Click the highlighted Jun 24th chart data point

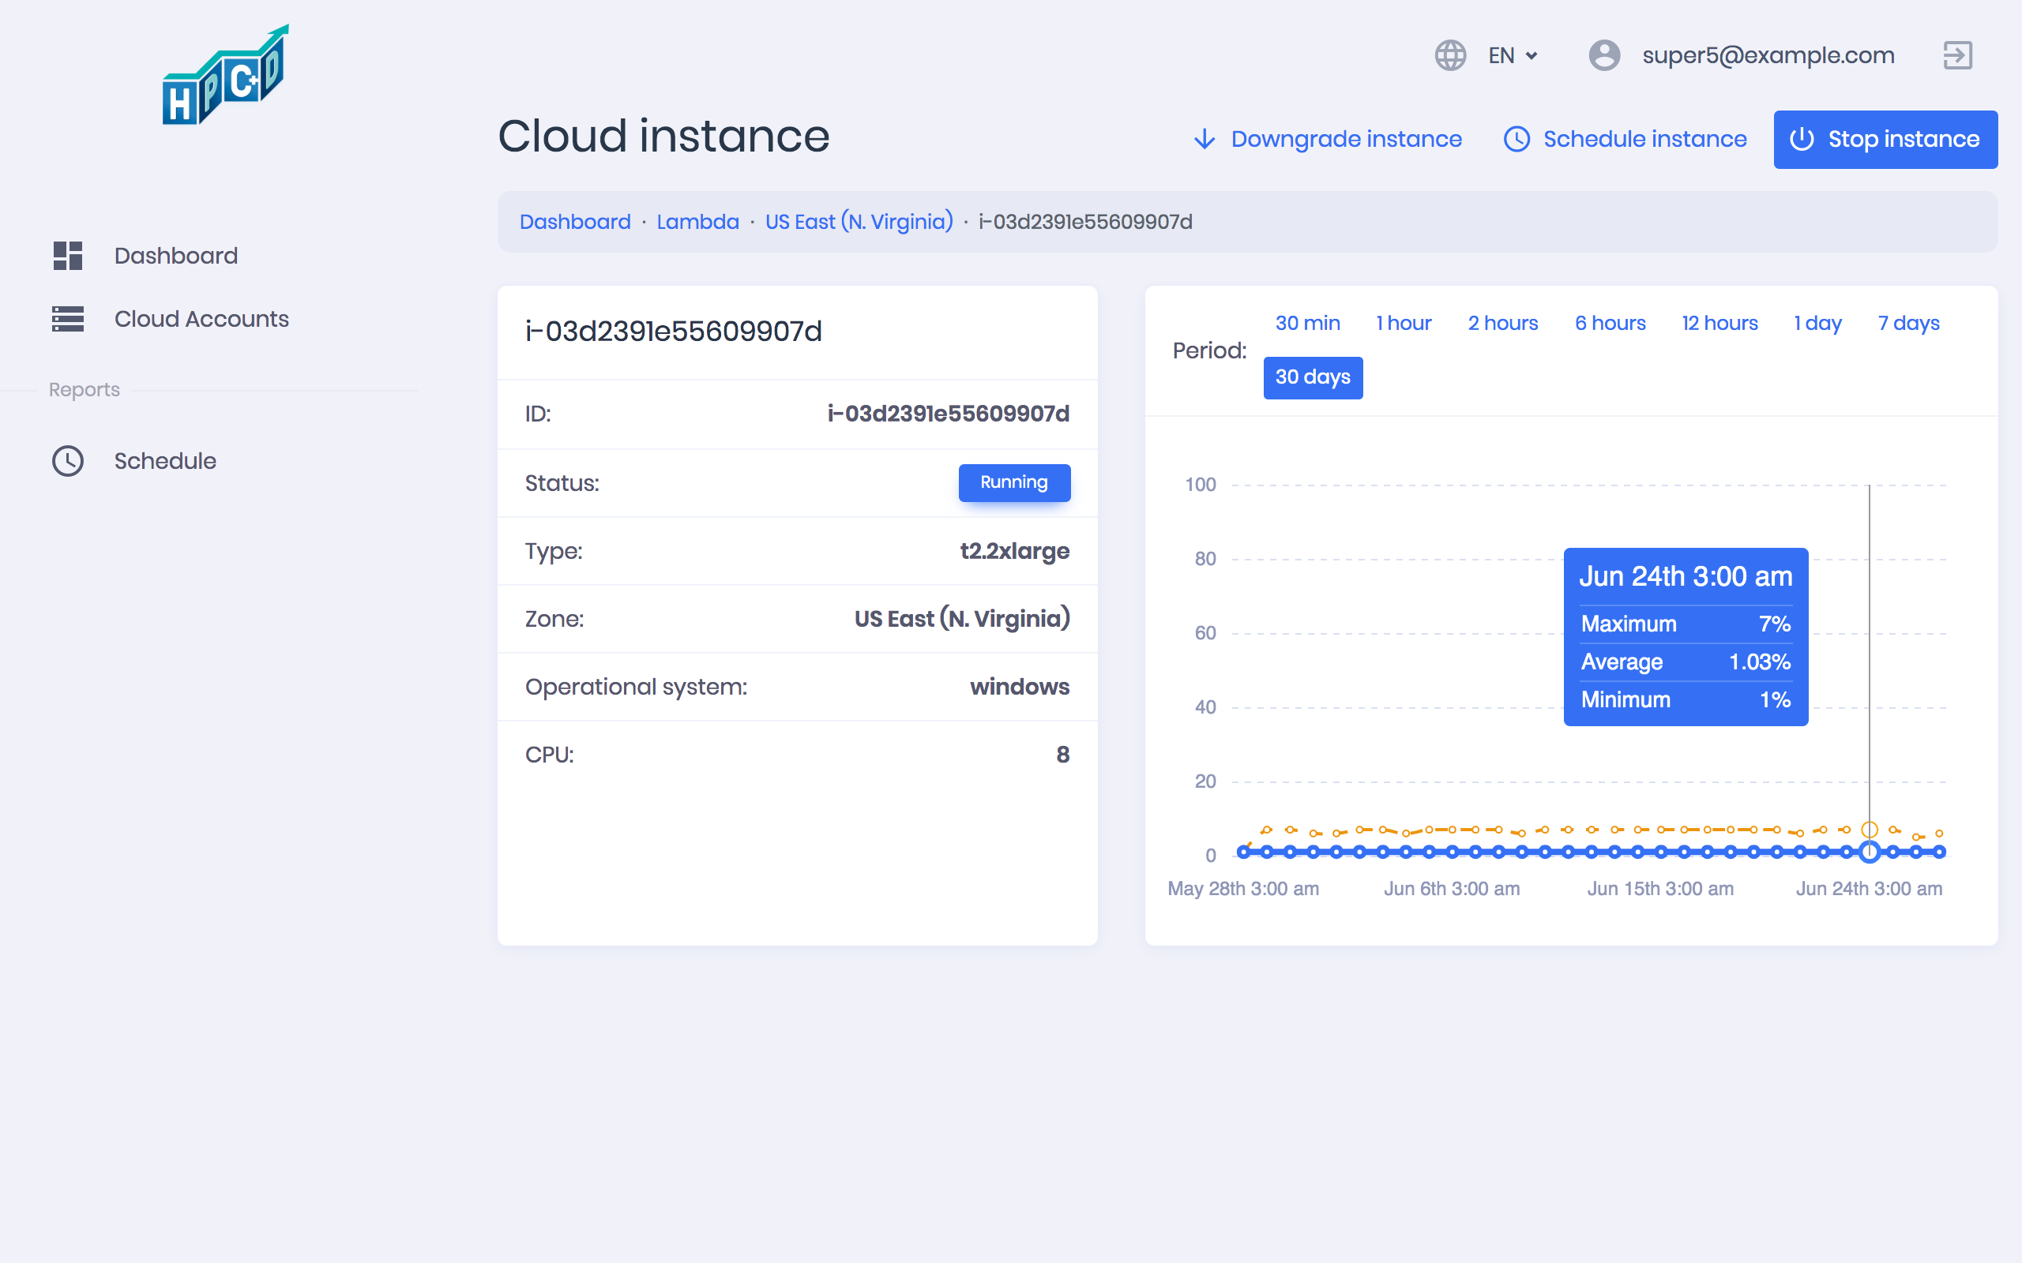coord(1870,851)
